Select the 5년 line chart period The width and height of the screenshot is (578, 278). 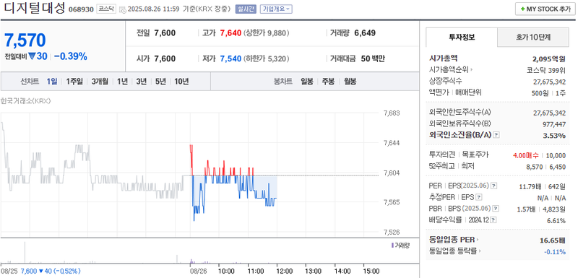160,82
